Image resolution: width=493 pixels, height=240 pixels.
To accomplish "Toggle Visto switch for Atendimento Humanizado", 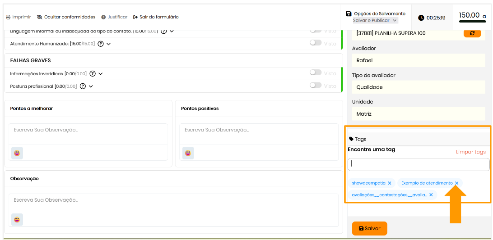I will pos(316,43).
